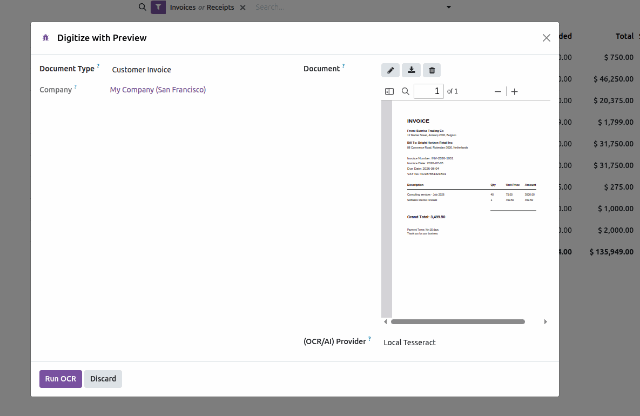Click the $ 46,250.00 total cell
640x416 pixels.
[614, 79]
